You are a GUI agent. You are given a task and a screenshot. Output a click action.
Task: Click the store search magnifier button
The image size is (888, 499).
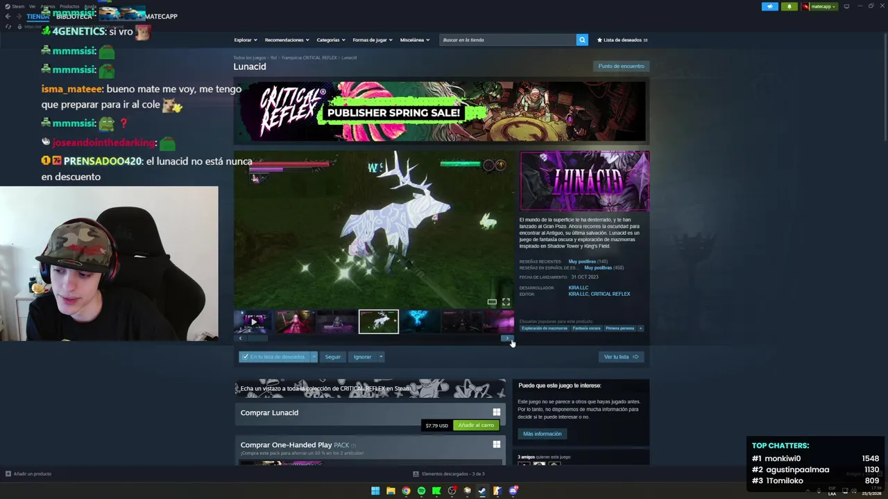(x=582, y=40)
